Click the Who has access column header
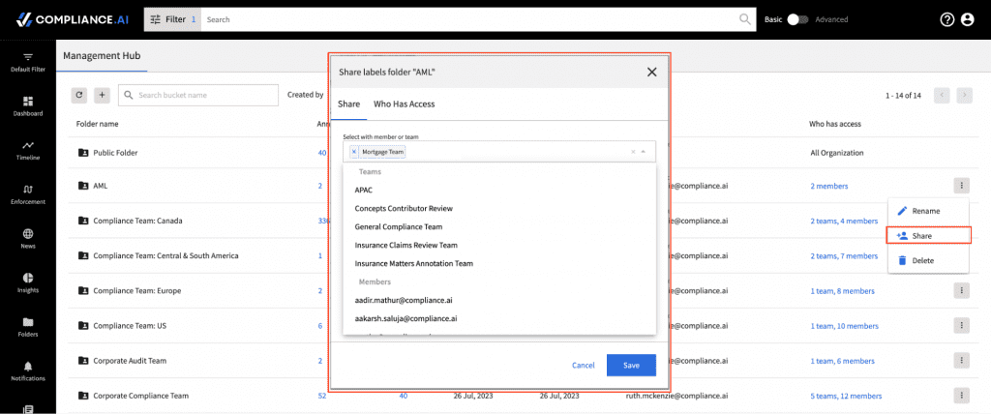The height and width of the screenshot is (414, 991). (x=835, y=124)
